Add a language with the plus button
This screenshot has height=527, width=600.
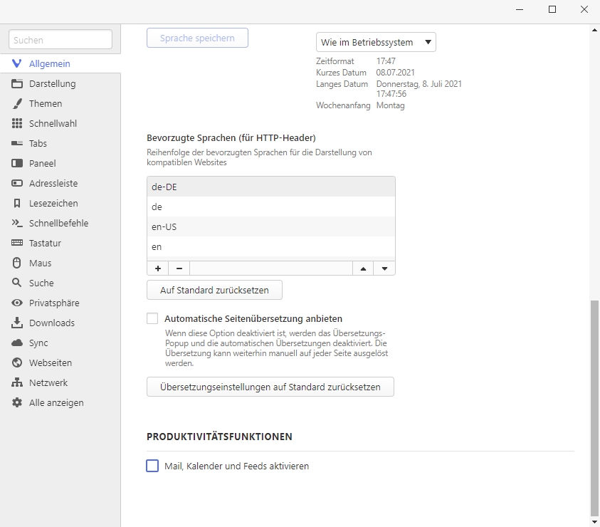pyautogui.click(x=158, y=268)
